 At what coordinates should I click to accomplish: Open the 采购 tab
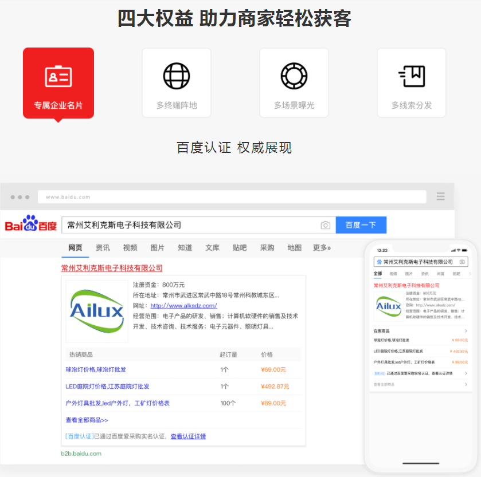[267, 247]
